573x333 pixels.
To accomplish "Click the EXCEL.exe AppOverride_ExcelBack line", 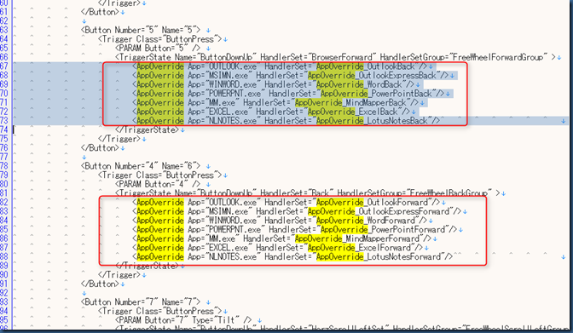I will click(271, 112).
